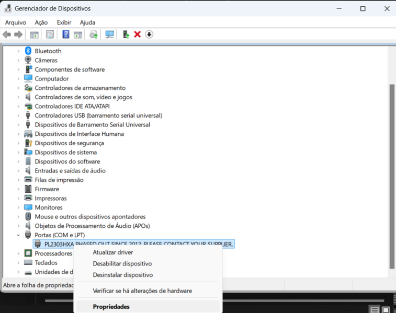Open the Ajuda menu
The width and height of the screenshot is (396, 313).
87,22
